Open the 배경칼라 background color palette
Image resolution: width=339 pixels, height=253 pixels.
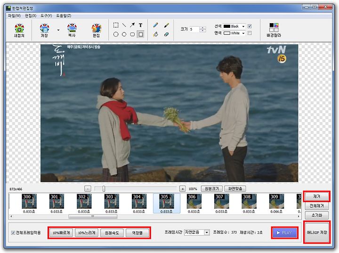274,30
